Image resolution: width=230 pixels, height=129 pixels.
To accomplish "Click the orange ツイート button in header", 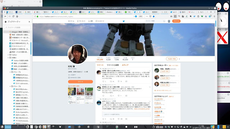I will tap(176, 21).
